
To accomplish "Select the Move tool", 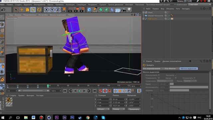I will coord(22,10).
